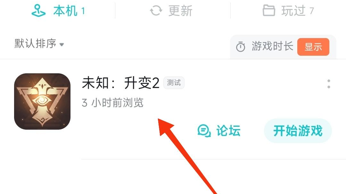Expand the 默认排序 dropdown arrow
Viewport: 346px width, 194px height.
[62, 44]
